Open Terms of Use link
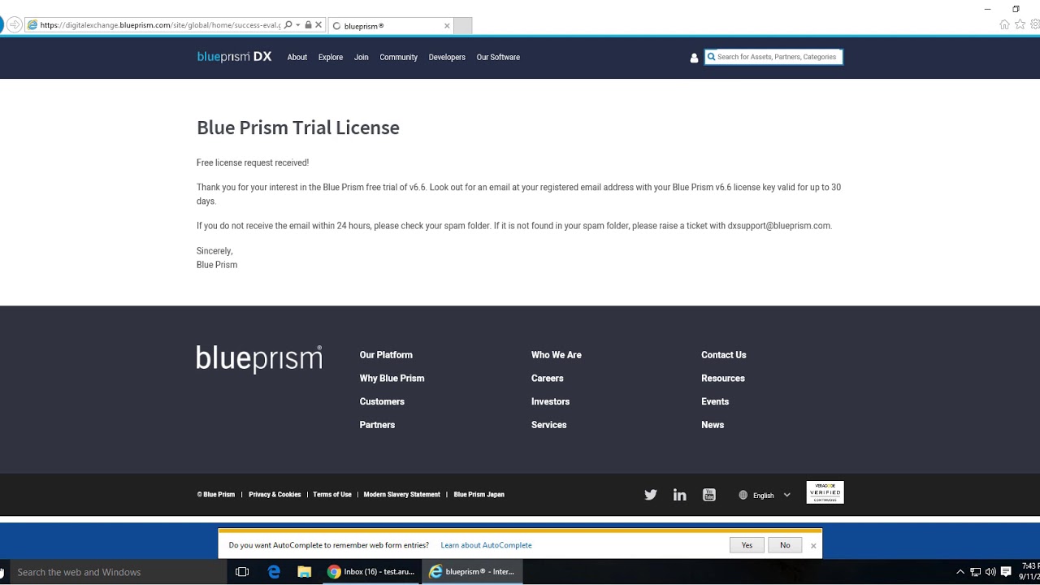This screenshot has width=1040, height=585. [x=332, y=495]
